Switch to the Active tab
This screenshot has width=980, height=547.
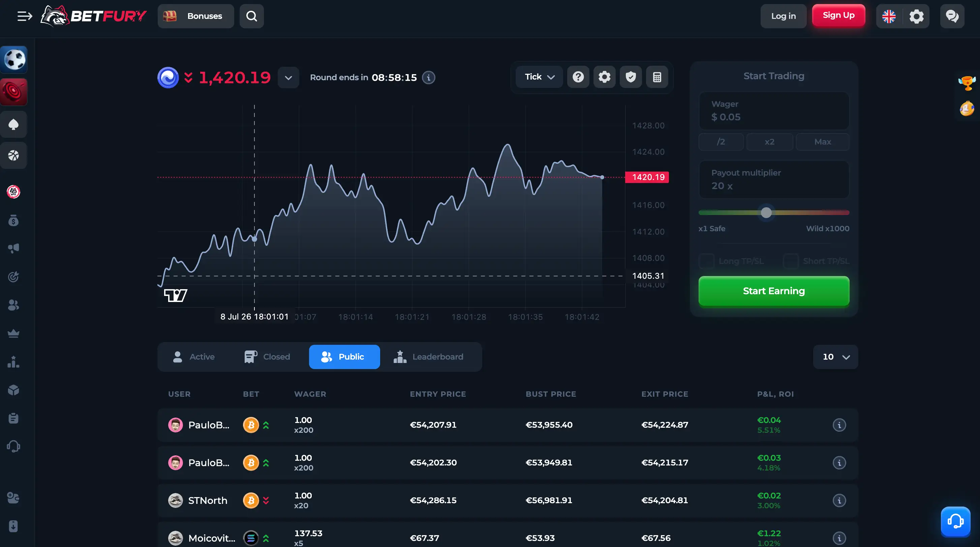click(x=194, y=357)
